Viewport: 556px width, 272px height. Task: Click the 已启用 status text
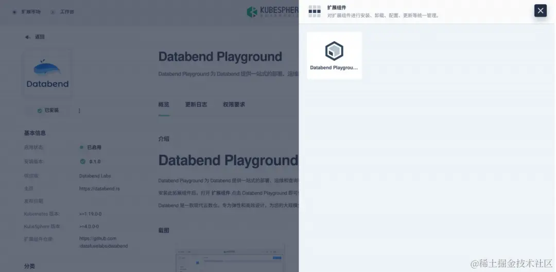94,148
